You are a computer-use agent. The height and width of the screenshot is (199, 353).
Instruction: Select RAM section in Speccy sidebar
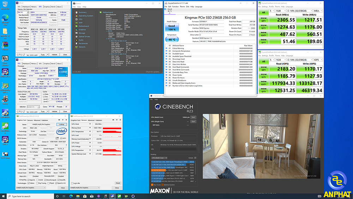80,23
